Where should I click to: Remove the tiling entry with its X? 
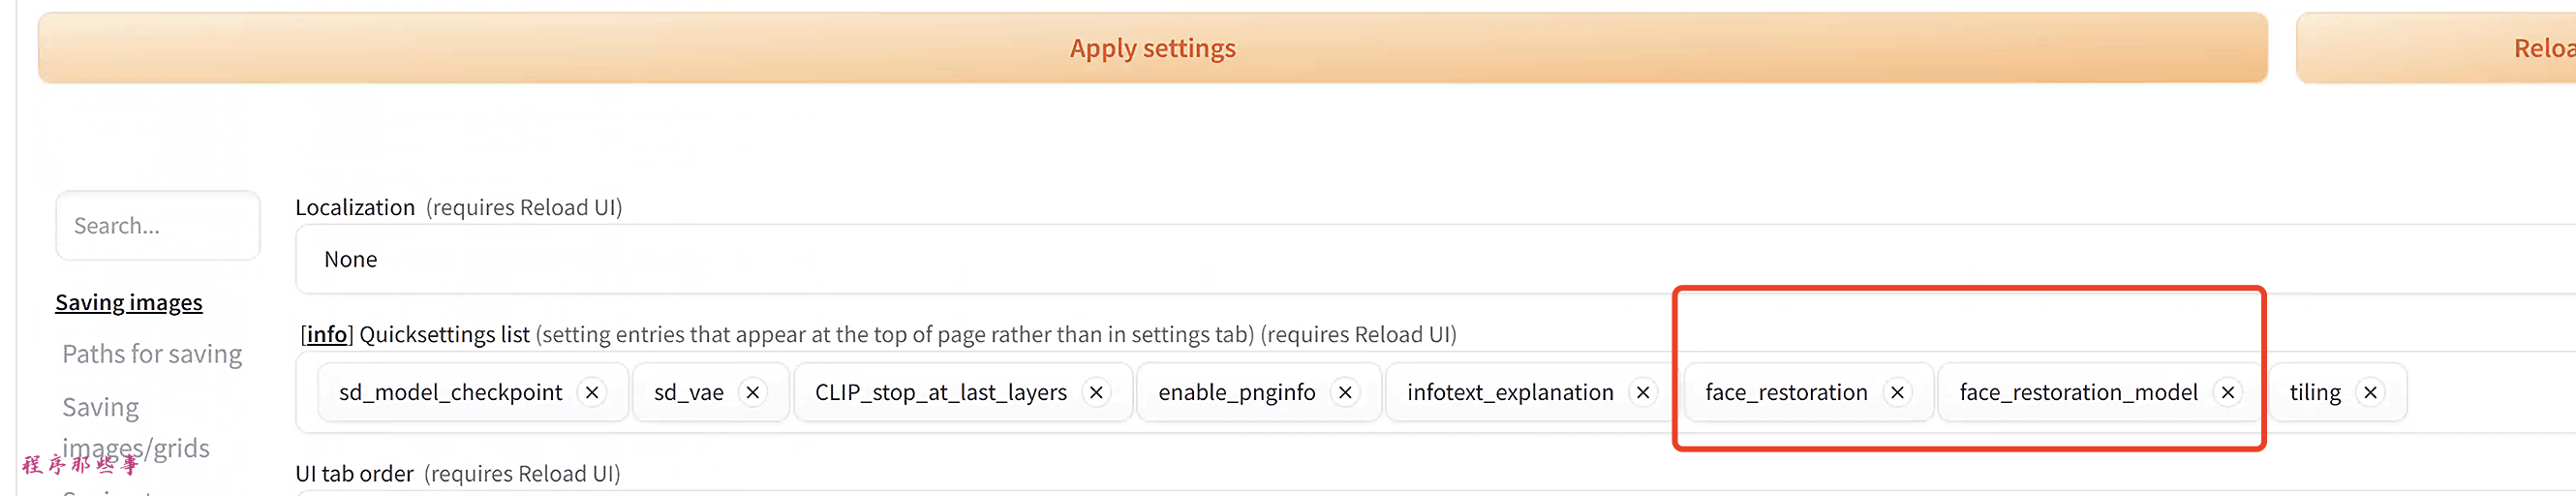pyautogui.click(x=2370, y=392)
